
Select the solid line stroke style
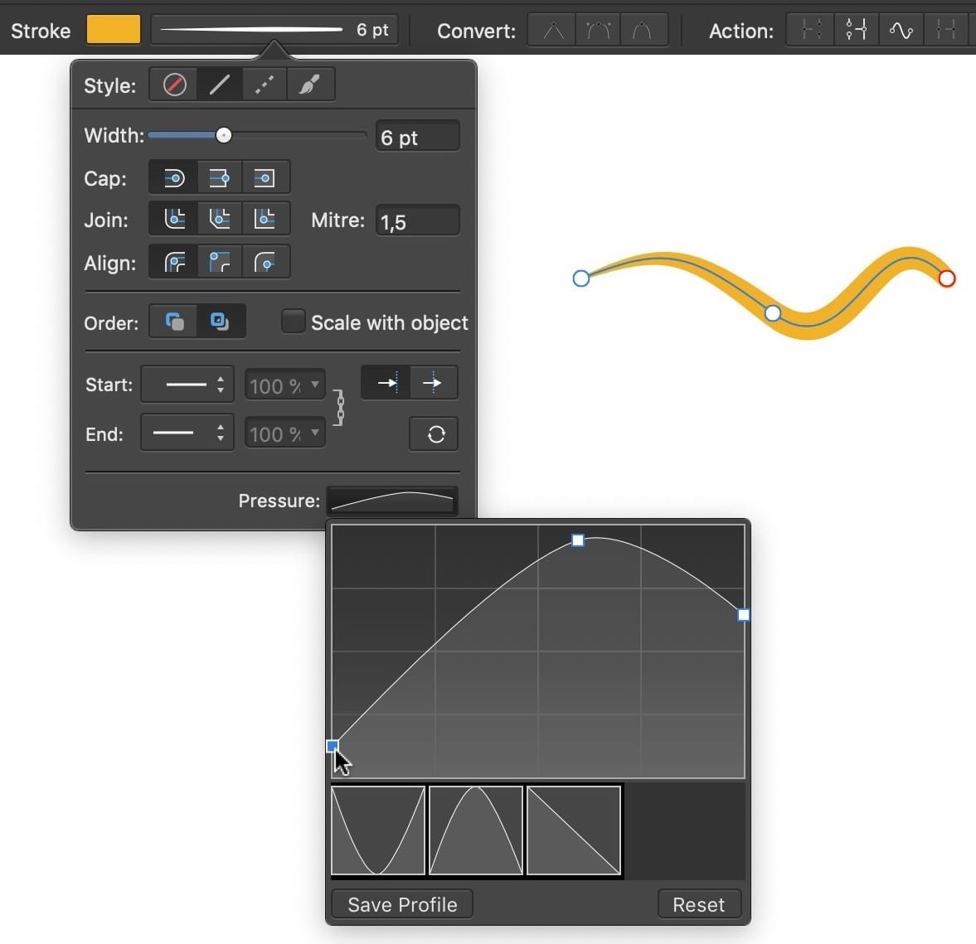pos(218,84)
